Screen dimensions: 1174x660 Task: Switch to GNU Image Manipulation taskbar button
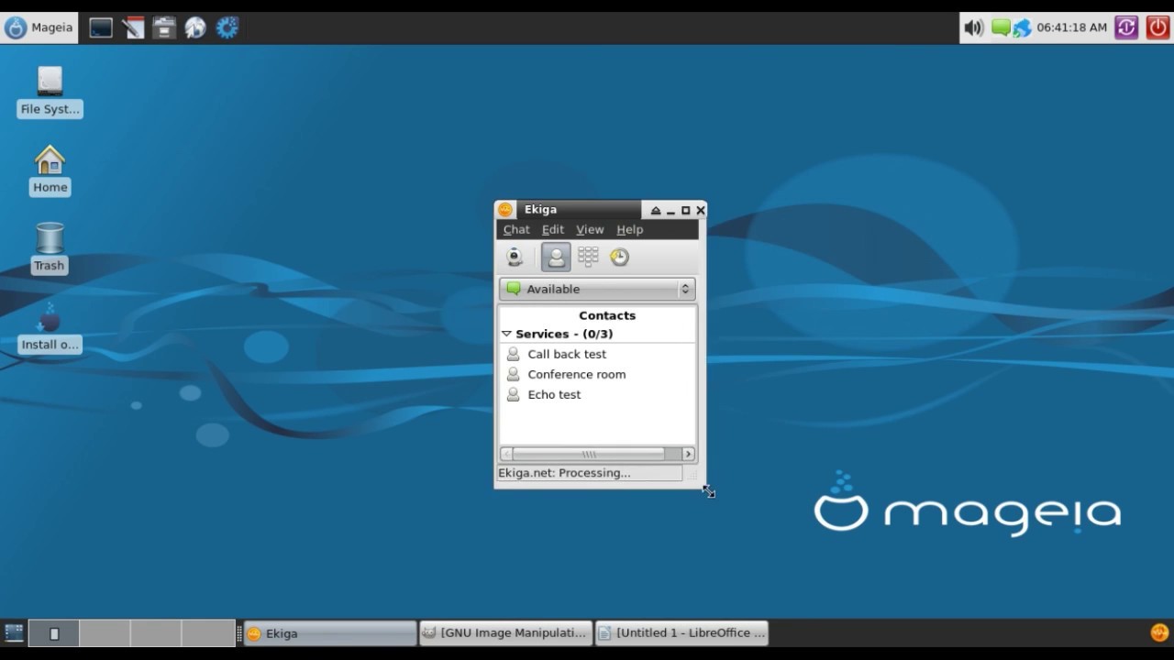(505, 633)
